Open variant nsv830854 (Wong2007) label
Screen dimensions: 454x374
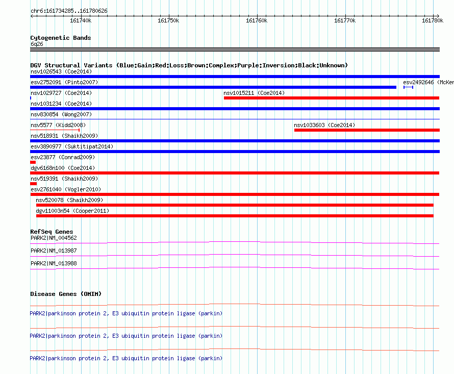point(61,114)
